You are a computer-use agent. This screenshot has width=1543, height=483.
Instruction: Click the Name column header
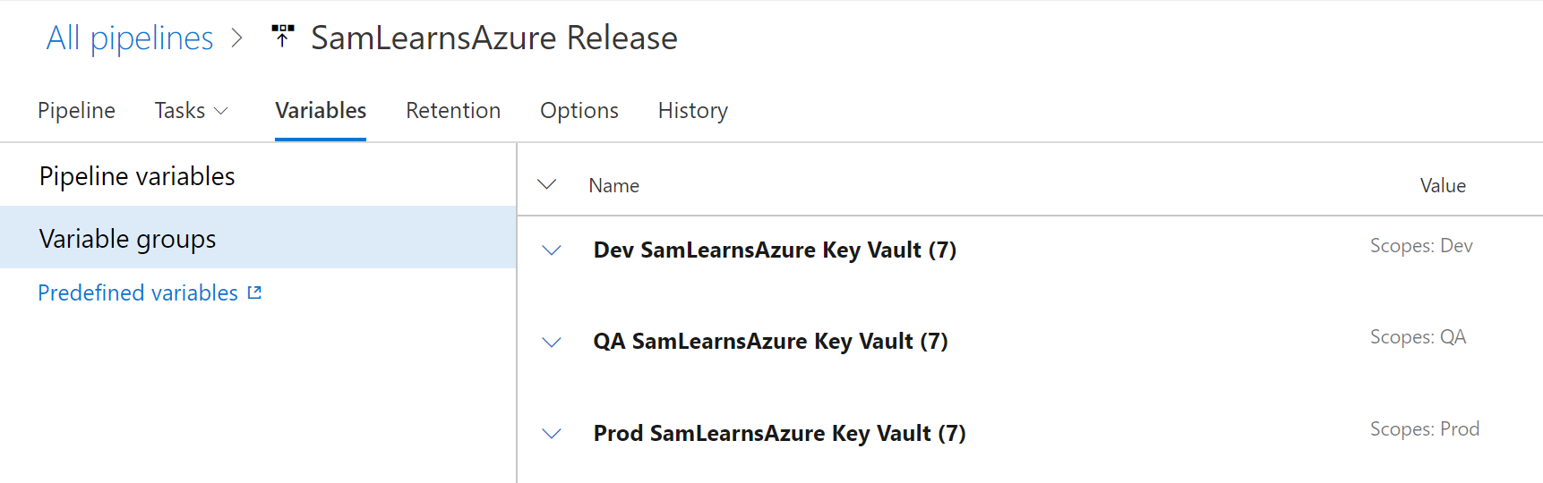tap(613, 186)
